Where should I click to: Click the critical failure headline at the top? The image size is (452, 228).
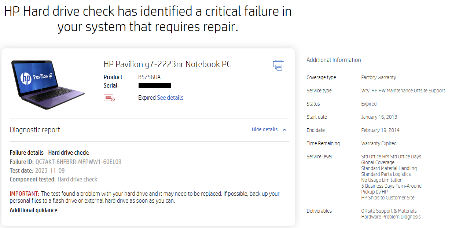pos(148,18)
